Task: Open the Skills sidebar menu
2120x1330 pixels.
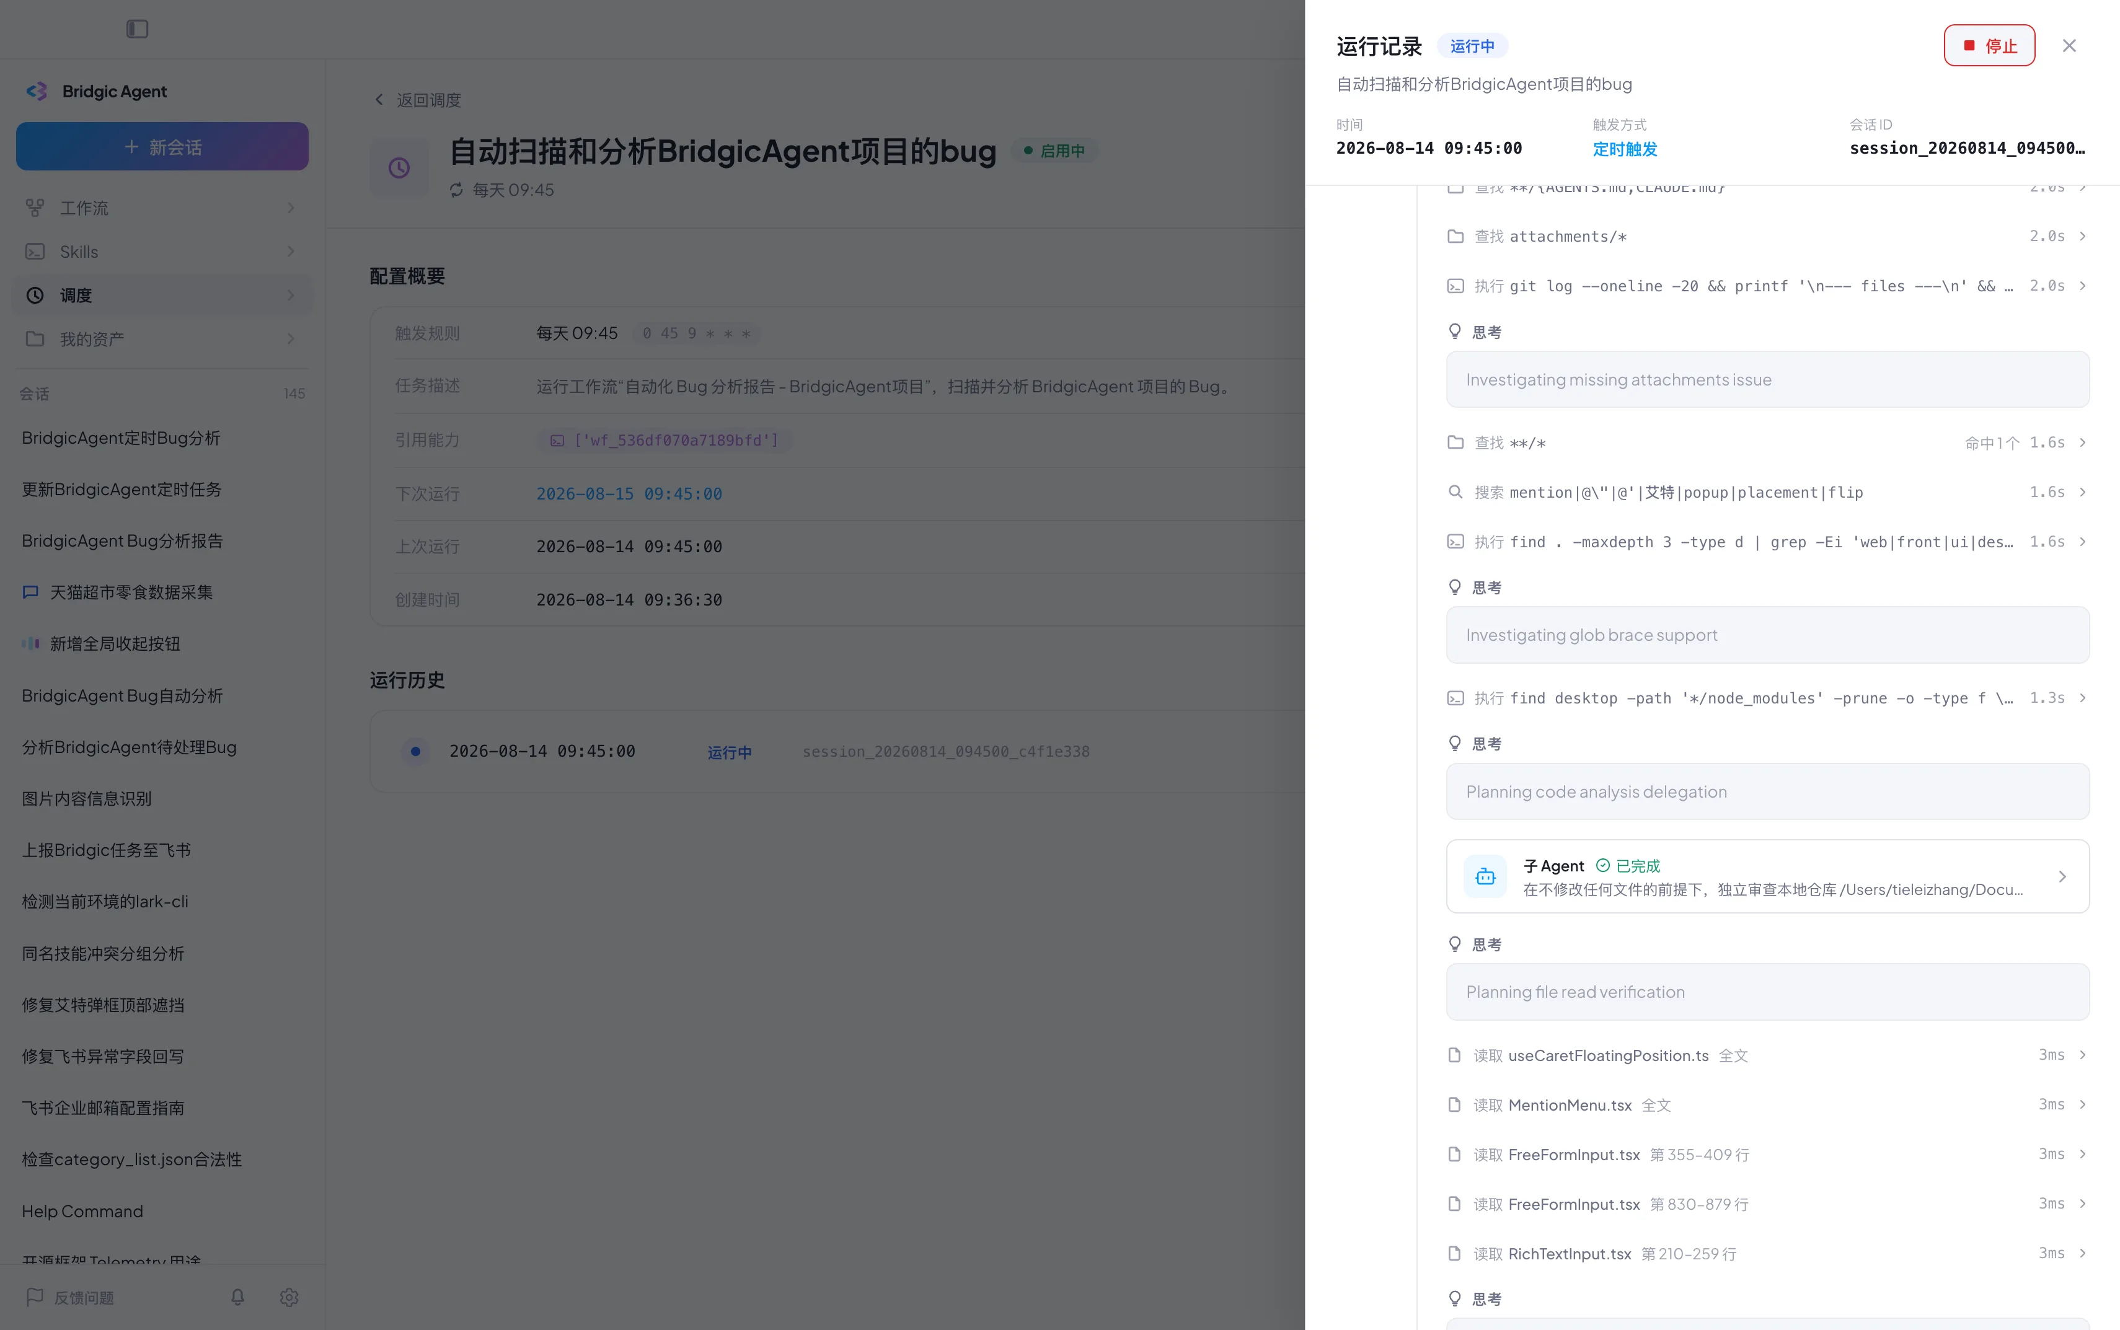Action: click(x=162, y=252)
